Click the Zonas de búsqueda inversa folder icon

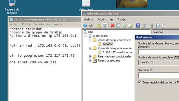[x=95, y=48]
